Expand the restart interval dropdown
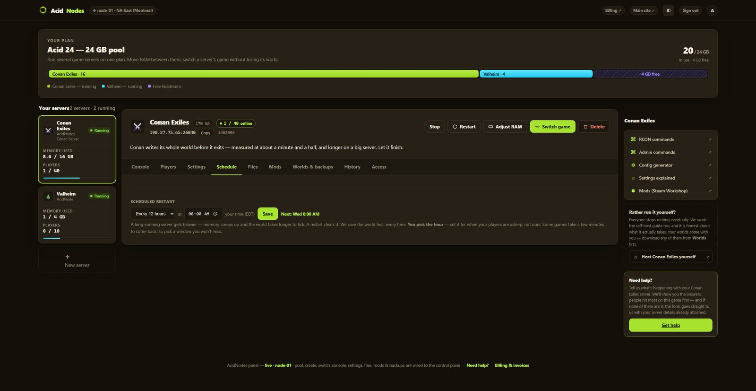The image size is (756, 391). point(153,214)
